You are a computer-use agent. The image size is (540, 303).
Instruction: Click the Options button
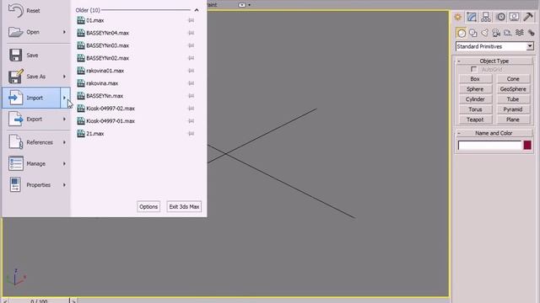[x=148, y=207]
